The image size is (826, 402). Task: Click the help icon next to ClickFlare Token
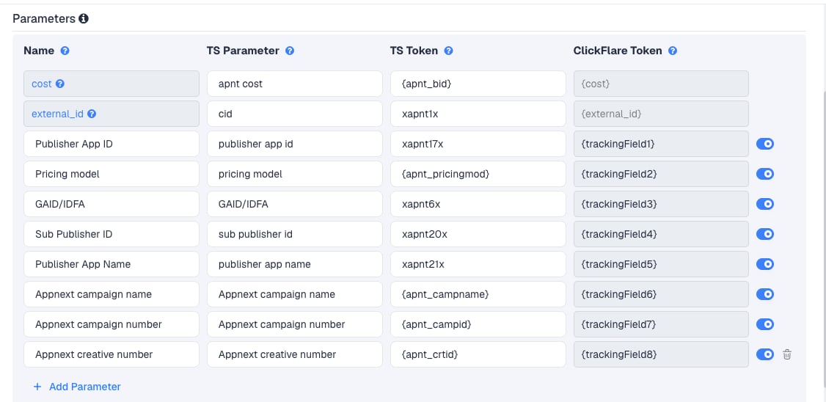(x=673, y=51)
